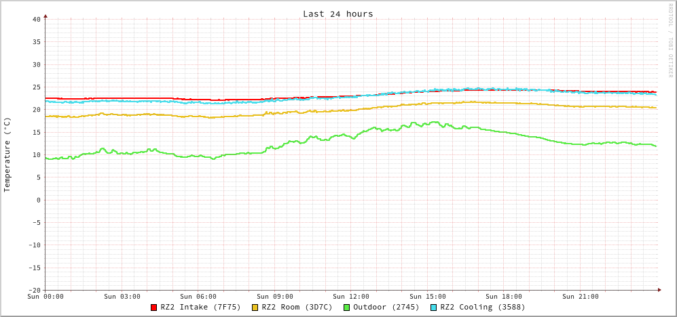Screen dimensions: 677x317
Task: Select the "RZ2 Intake (7F75)" legend label
Action: (200, 308)
